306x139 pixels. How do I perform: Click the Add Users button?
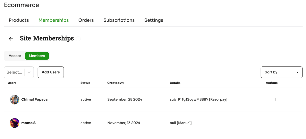pos(51,72)
